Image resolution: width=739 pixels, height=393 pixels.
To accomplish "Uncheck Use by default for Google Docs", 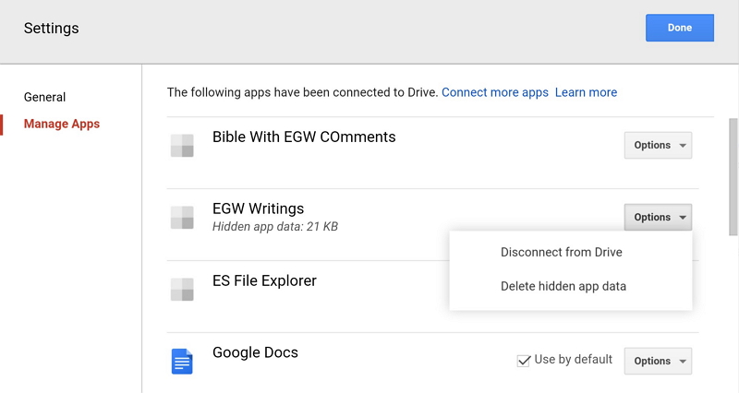I will 524,361.
